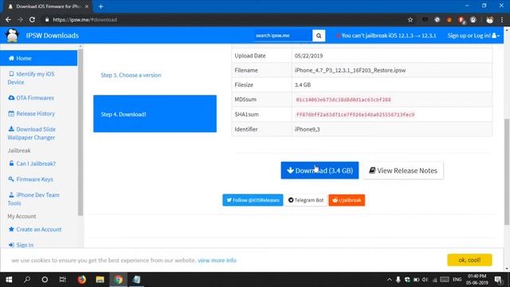Screen dimensions: 510x287
Task: Open a new browser tab
Action: coord(101,6)
